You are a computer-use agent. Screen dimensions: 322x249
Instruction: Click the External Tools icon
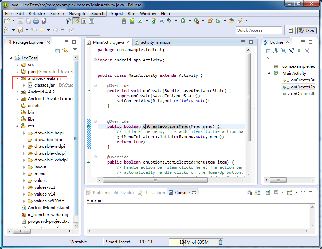[x=197, y=21]
